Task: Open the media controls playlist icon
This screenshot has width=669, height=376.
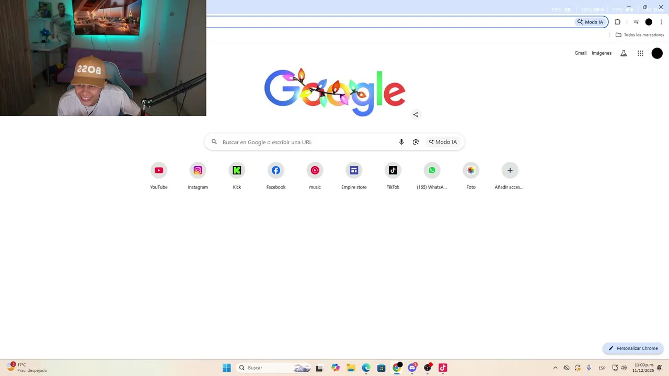Action: (636, 22)
